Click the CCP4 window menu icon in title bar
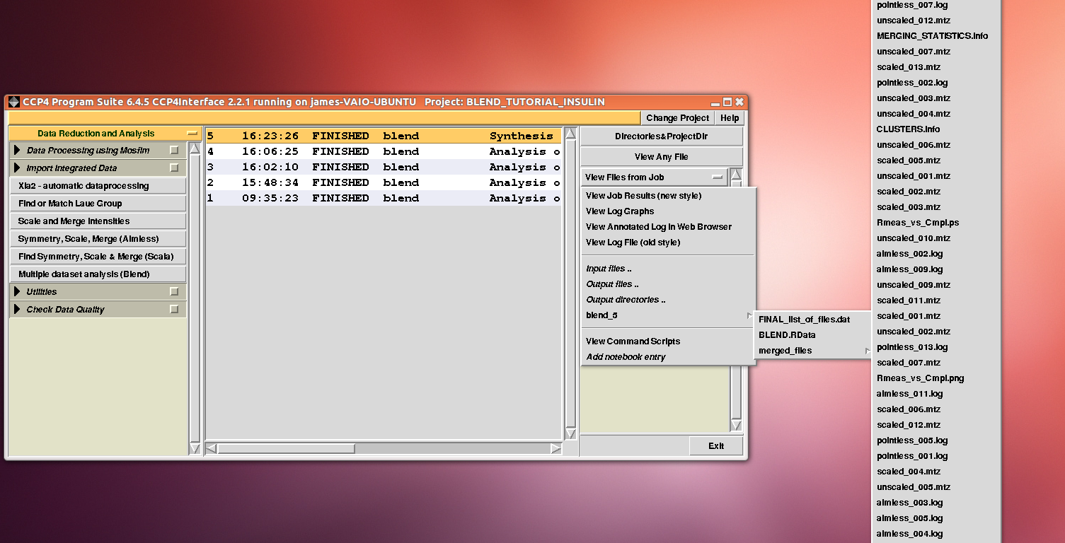1065x543 pixels. (x=13, y=102)
